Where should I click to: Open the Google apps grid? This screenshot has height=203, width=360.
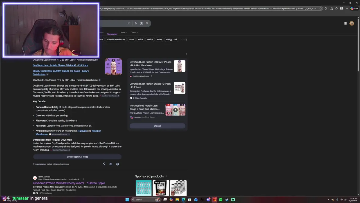click(345, 23)
